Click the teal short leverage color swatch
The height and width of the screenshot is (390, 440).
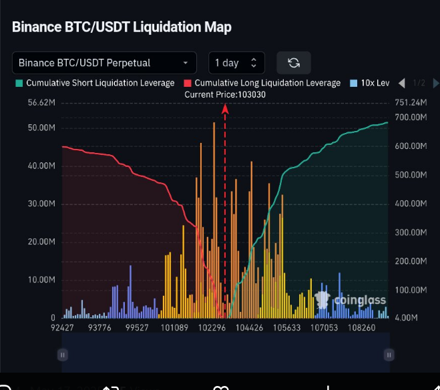click(x=19, y=83)
